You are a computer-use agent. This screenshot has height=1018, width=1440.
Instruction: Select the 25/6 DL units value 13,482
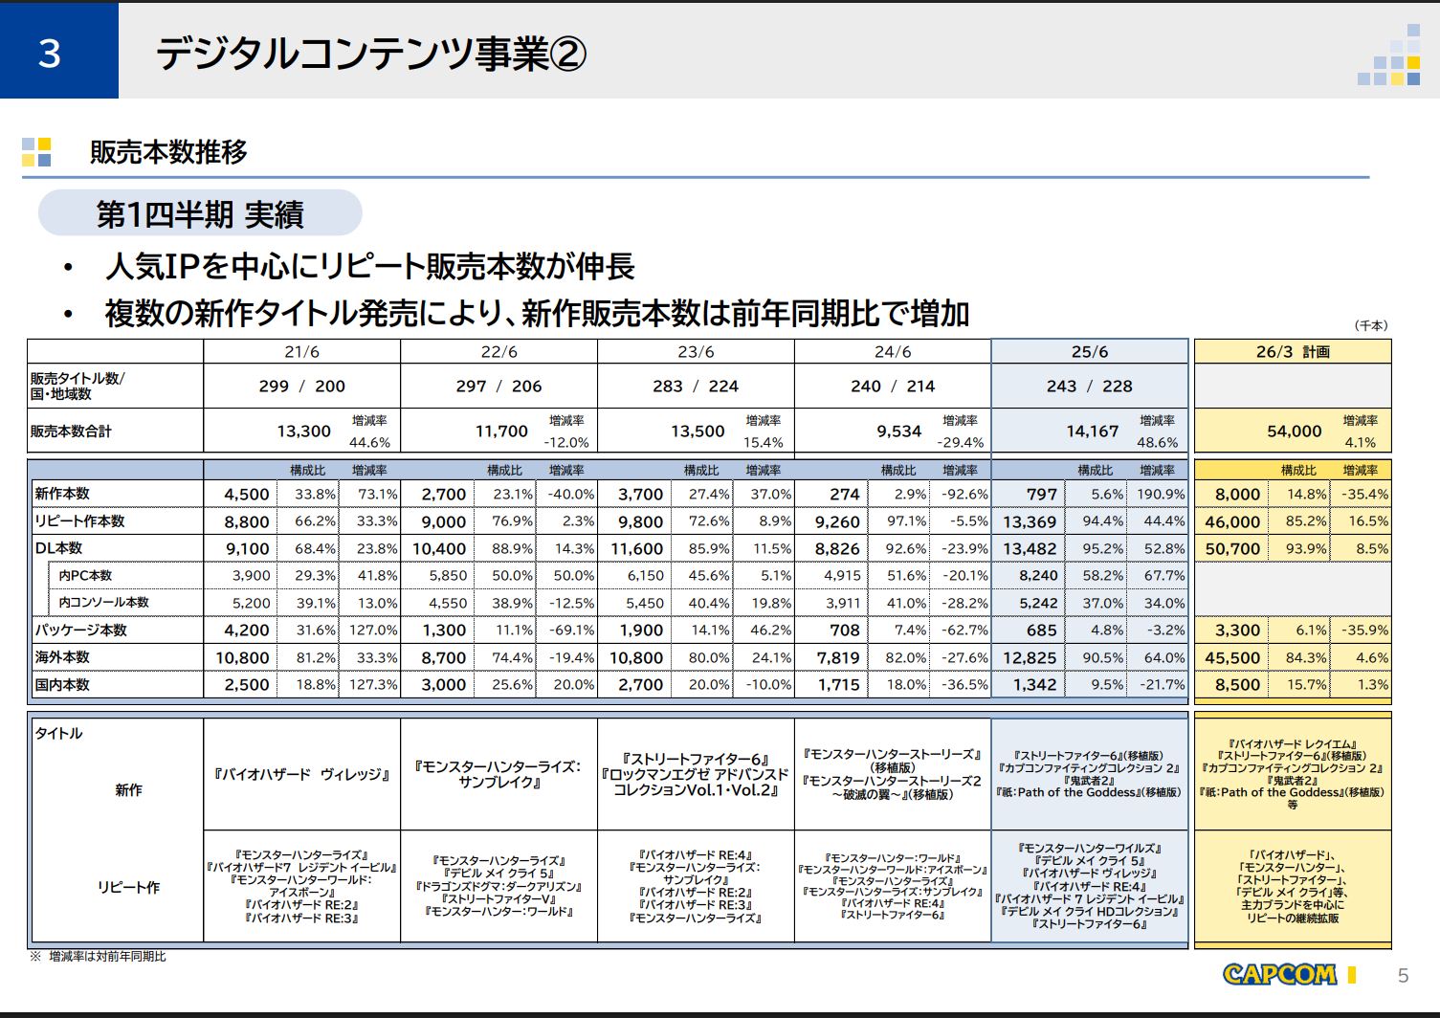tap(1030, 549)
